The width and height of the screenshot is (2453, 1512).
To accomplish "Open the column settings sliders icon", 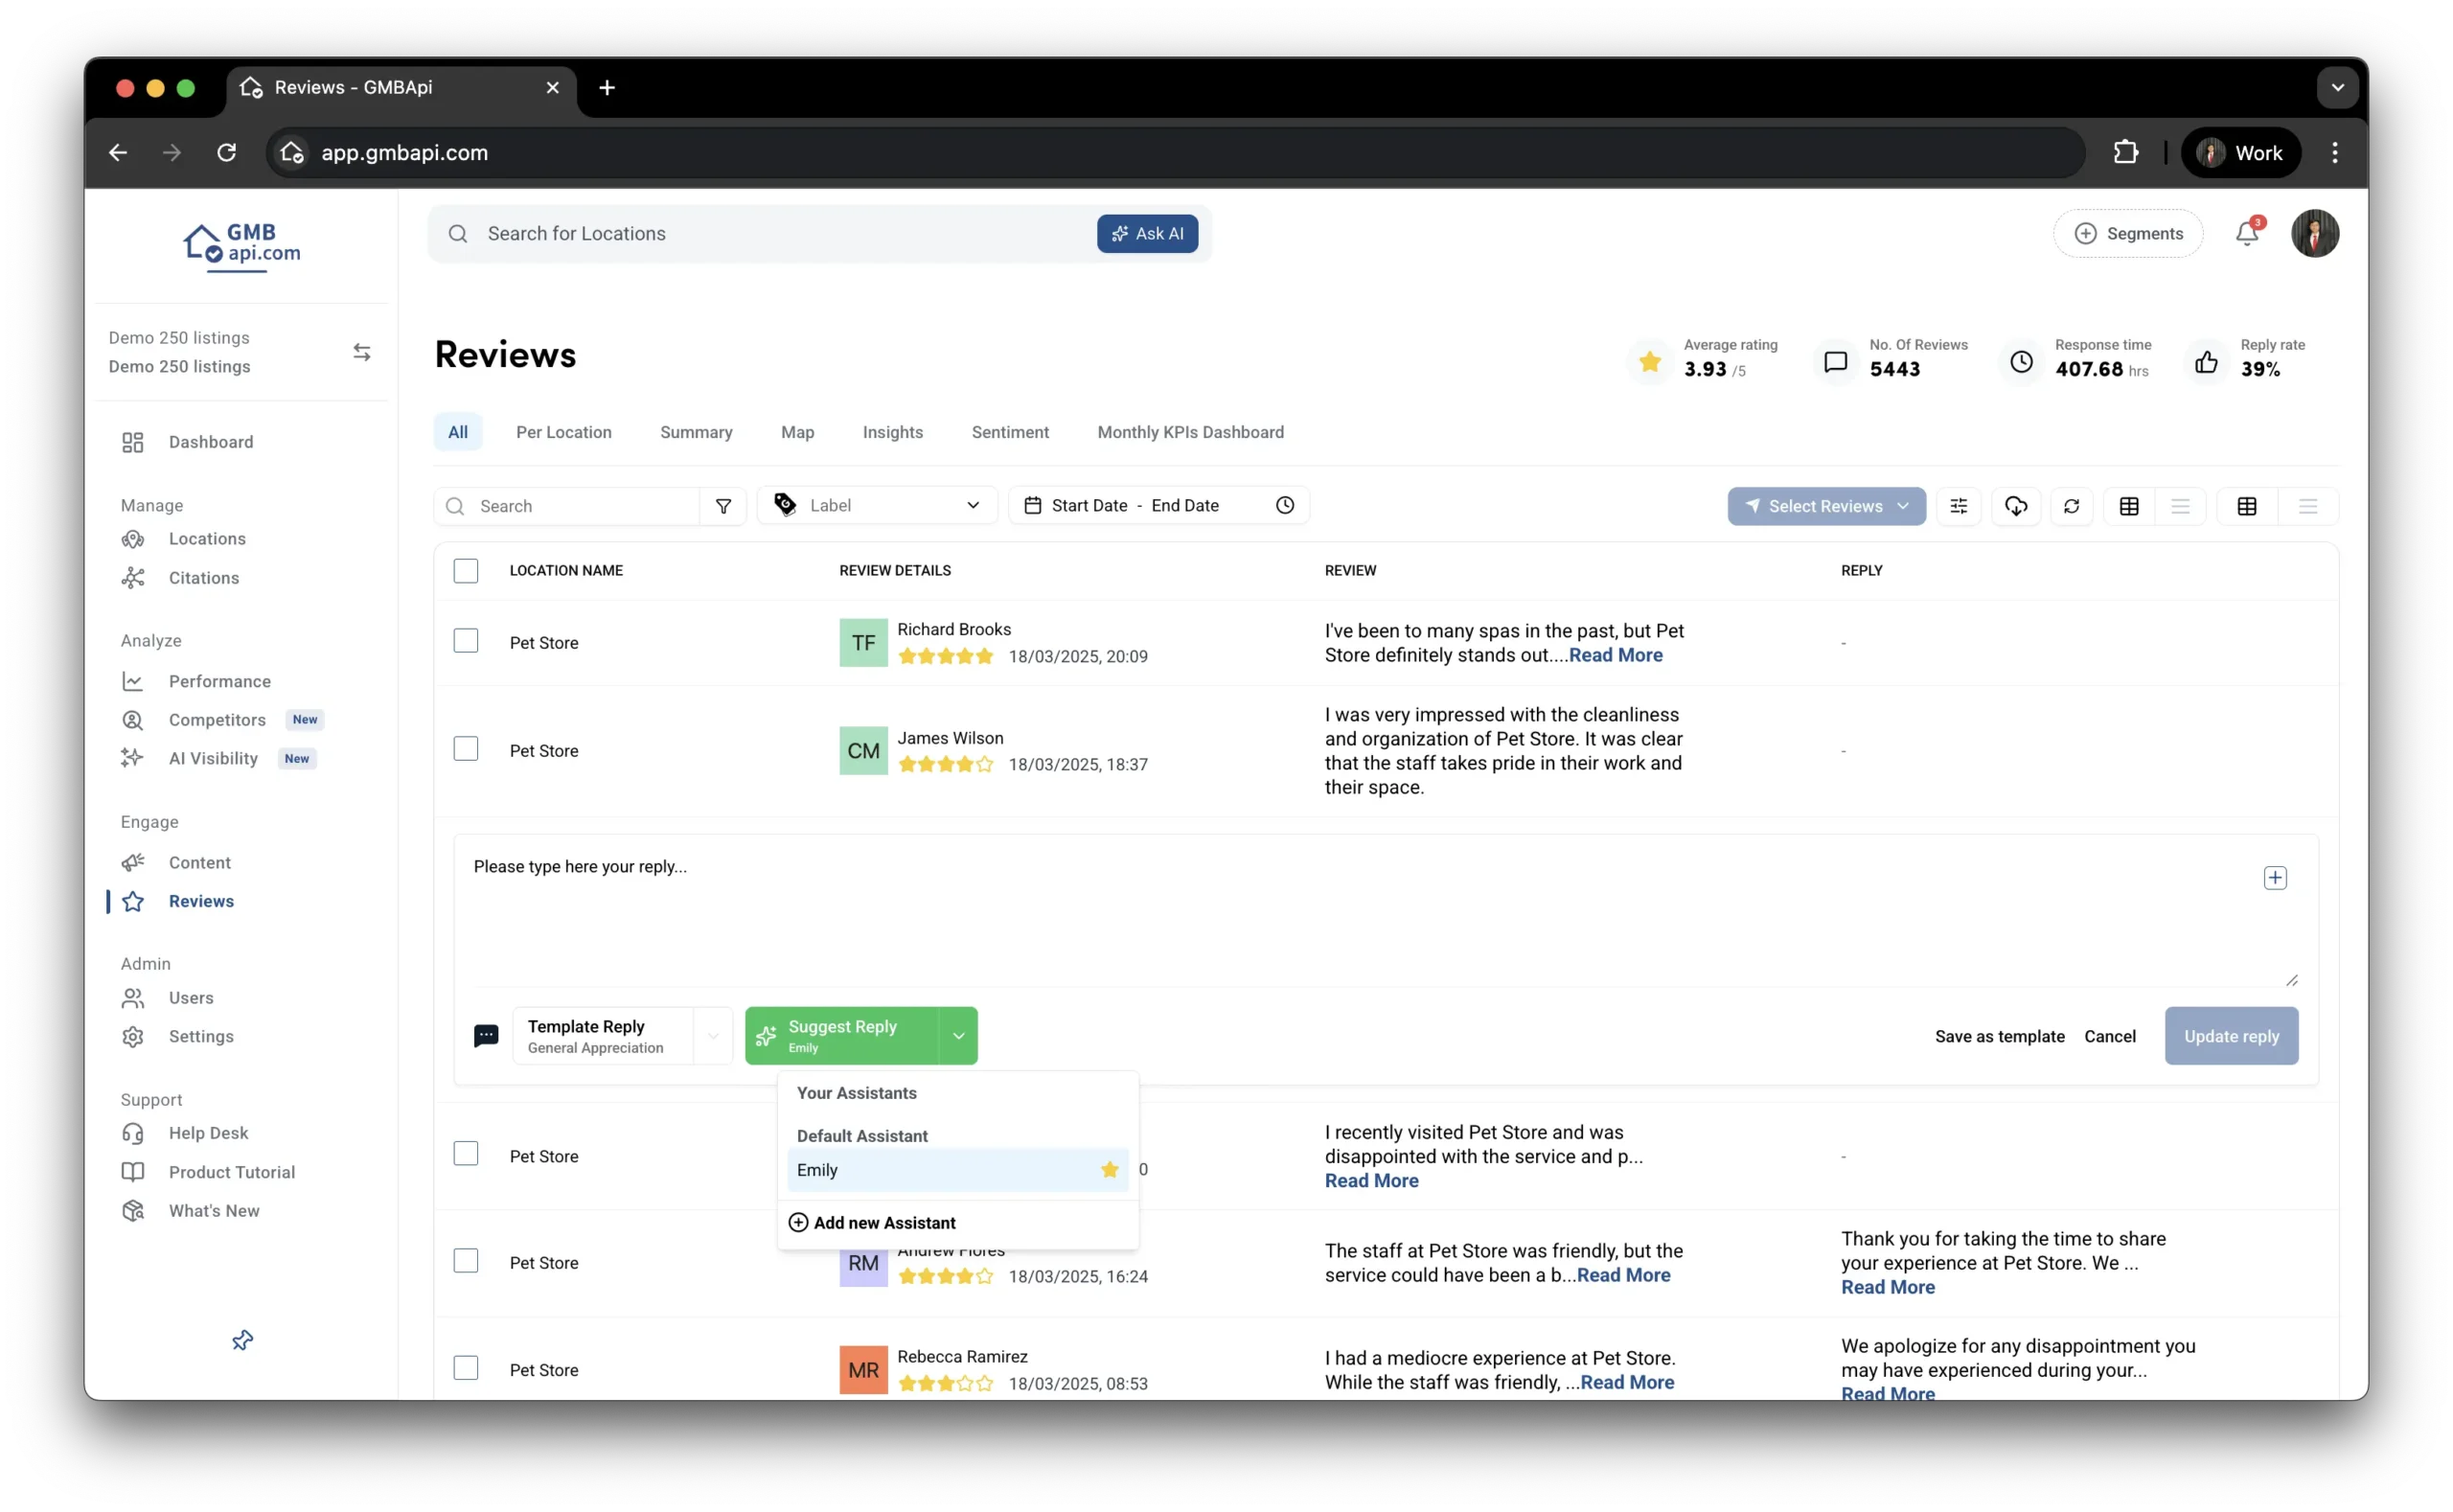I will pos(1958,506).
